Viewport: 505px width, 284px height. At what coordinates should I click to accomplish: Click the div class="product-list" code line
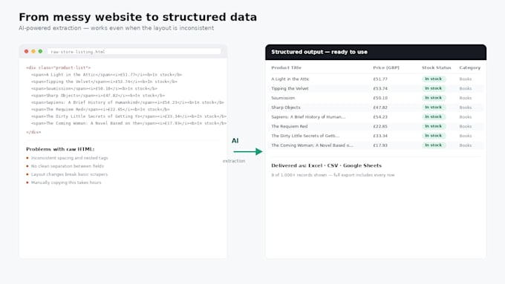pyautogui.click(x=58, y=67)
